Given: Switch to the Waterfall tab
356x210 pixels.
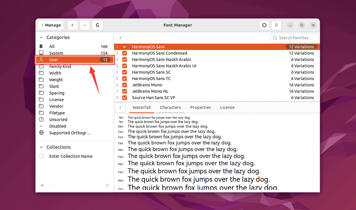Looking at the screenshot, I should [x=142, y=107].
